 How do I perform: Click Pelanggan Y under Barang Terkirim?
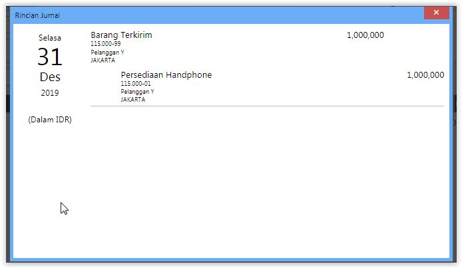click(107, 52)
